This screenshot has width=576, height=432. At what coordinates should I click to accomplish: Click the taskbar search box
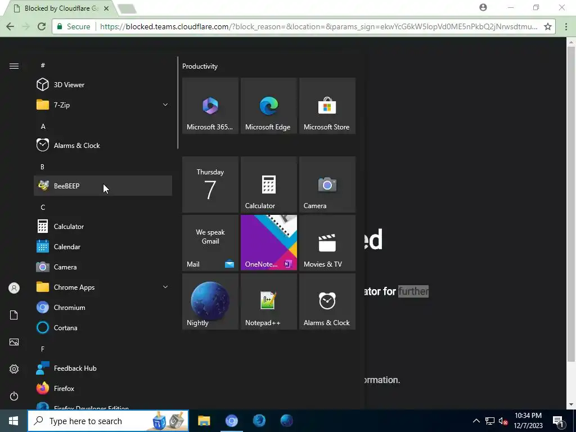coord(109,421)
